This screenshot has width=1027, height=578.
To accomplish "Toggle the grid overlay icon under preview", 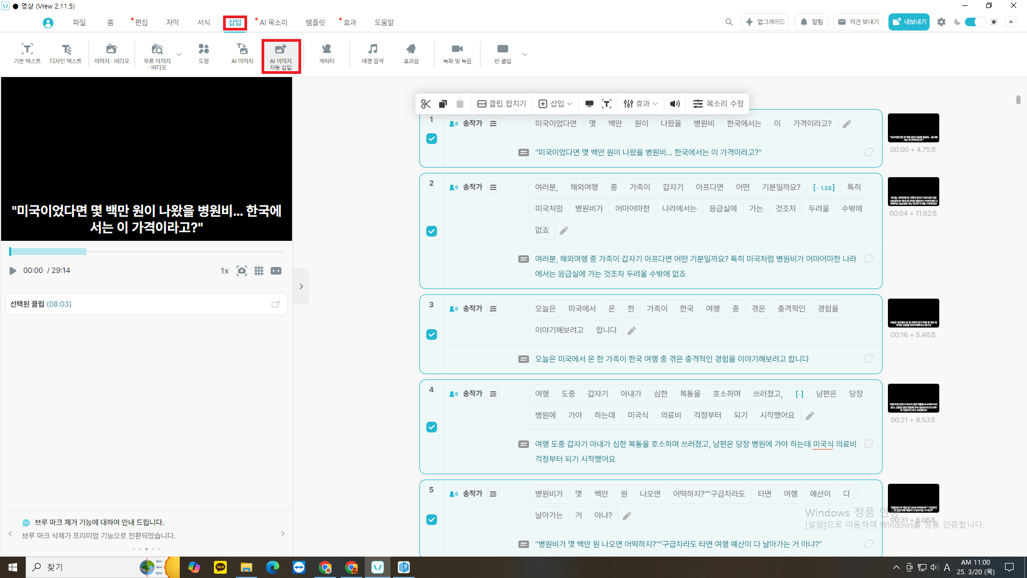I will pos(259,271).
